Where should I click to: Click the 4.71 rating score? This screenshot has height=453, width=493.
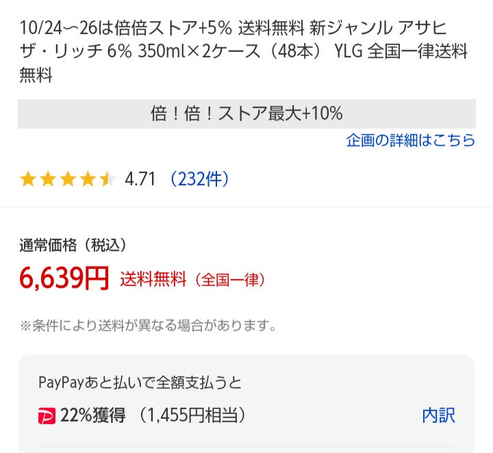click(140, 179)
